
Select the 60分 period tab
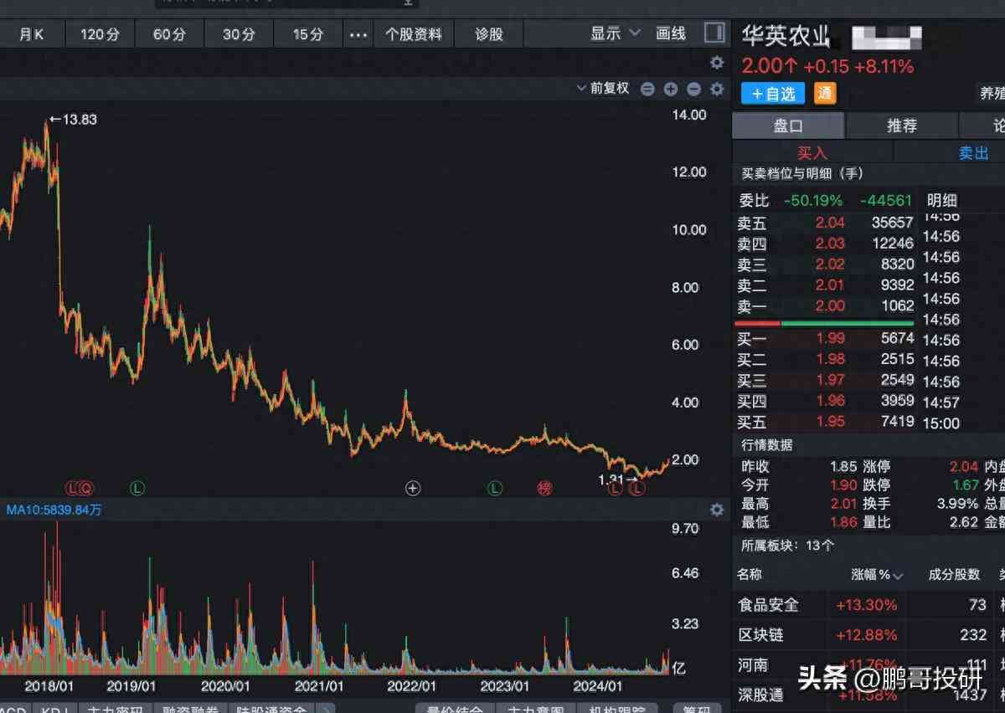tap(169, 34)
